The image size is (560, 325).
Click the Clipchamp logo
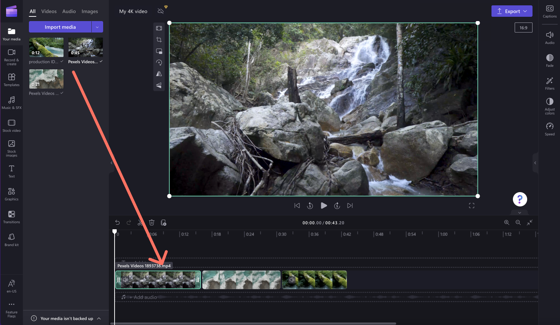coord(11,11)
